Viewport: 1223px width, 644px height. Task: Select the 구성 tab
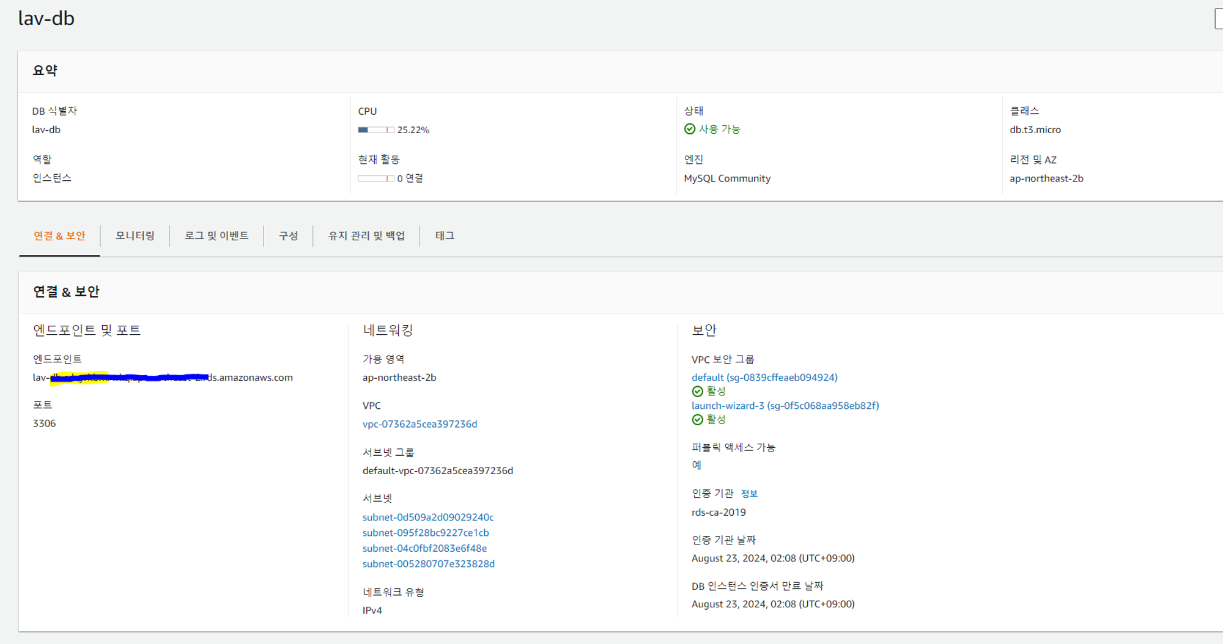(x=288, y=236)
